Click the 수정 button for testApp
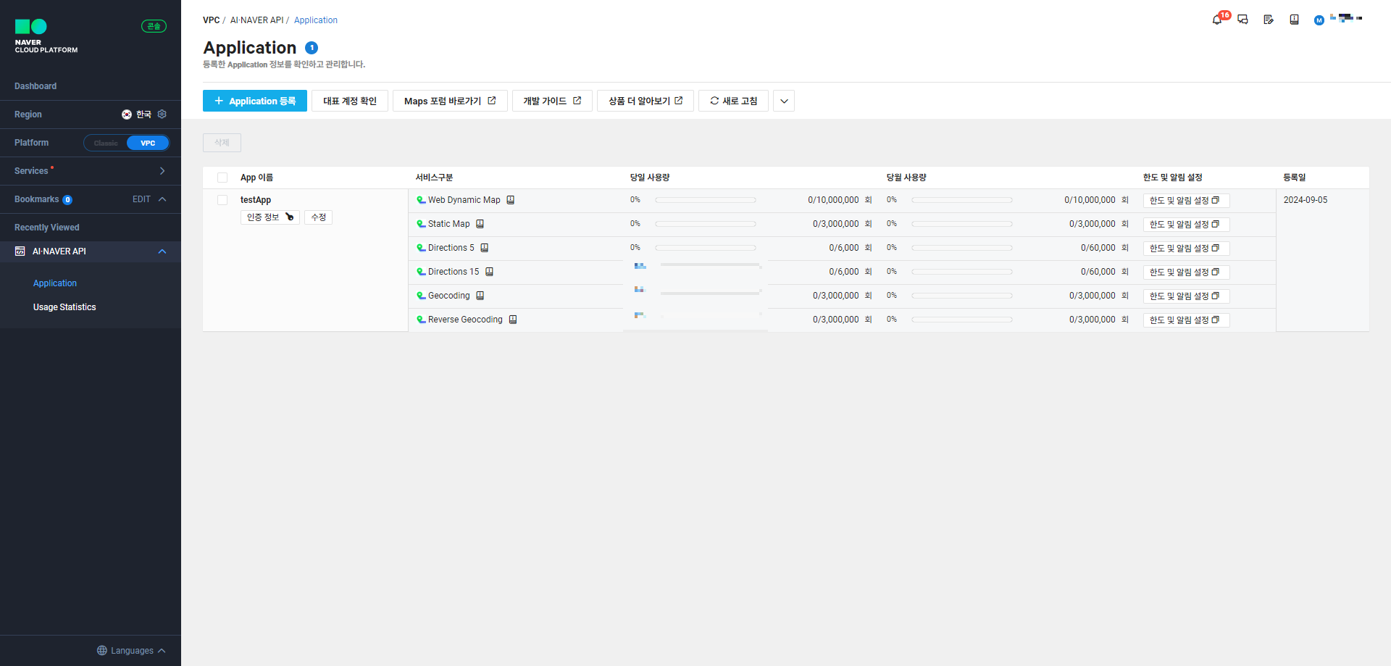The width and height of the screenshot is (1391, 666). (318, 217)
